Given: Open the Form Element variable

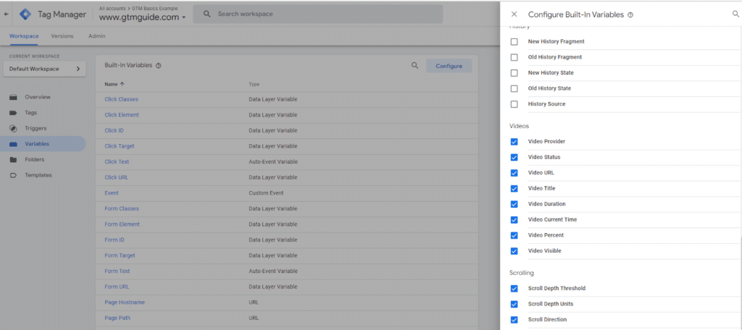Looking at the screenshot, I should [122, 224].
